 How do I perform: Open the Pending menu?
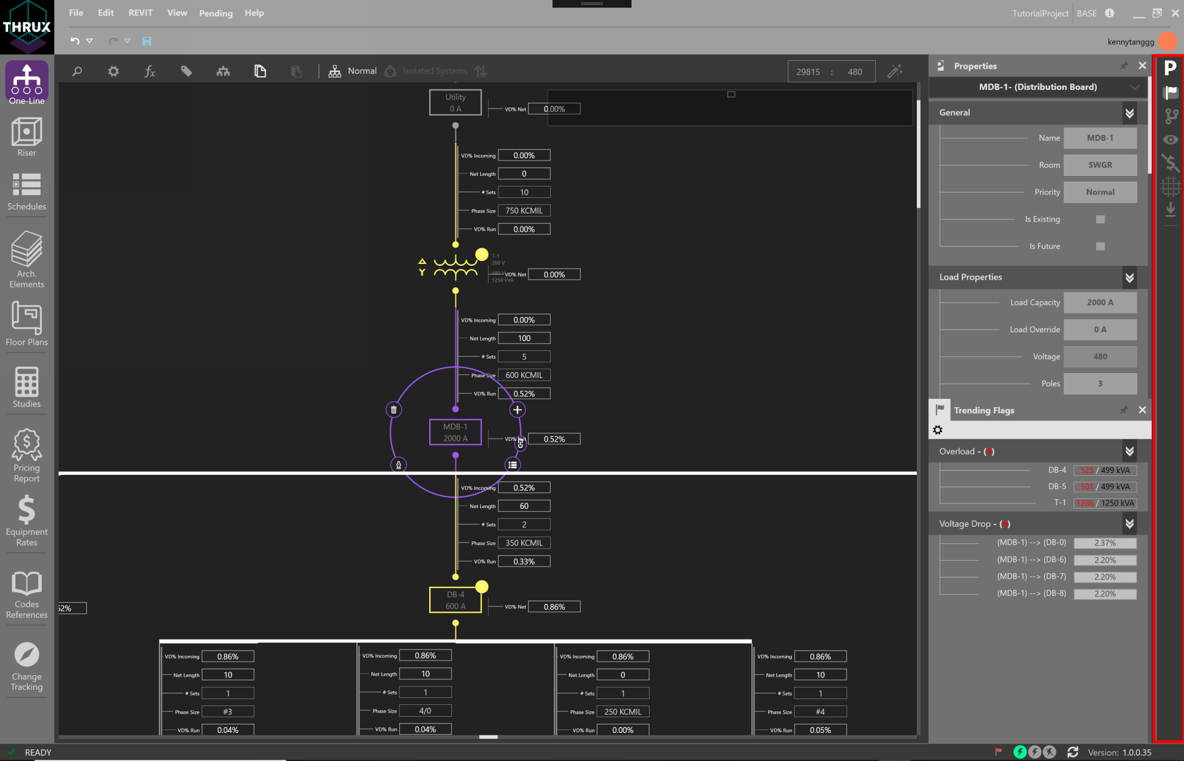[x=216, y=13]
